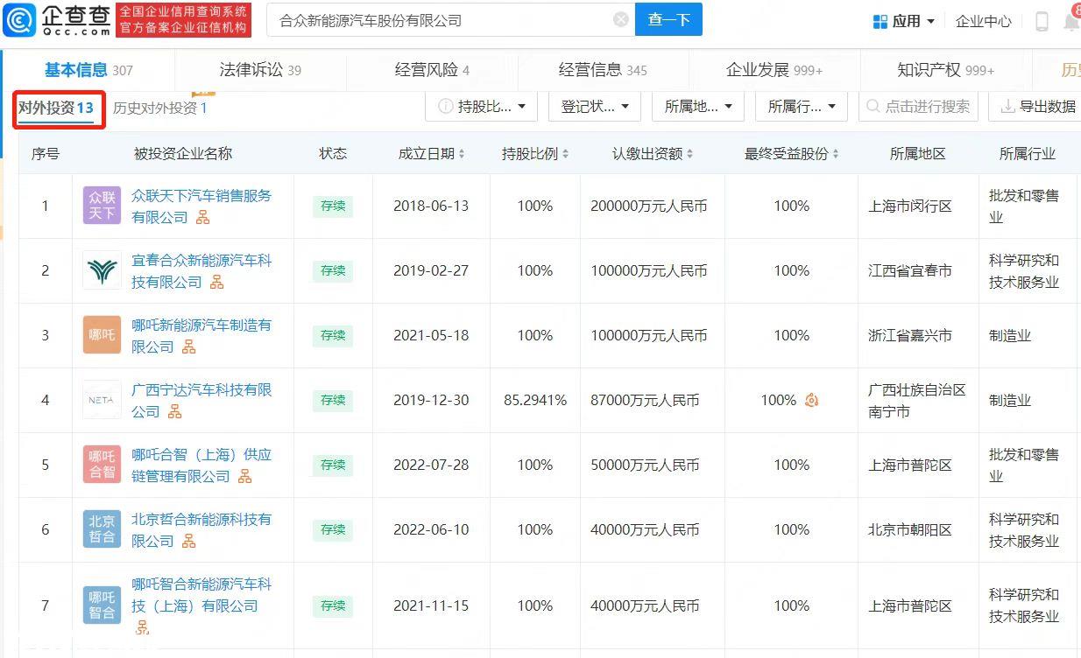
Task: Click equity chart icon beside 宜春合众新能源
Action: click(216, 282)
